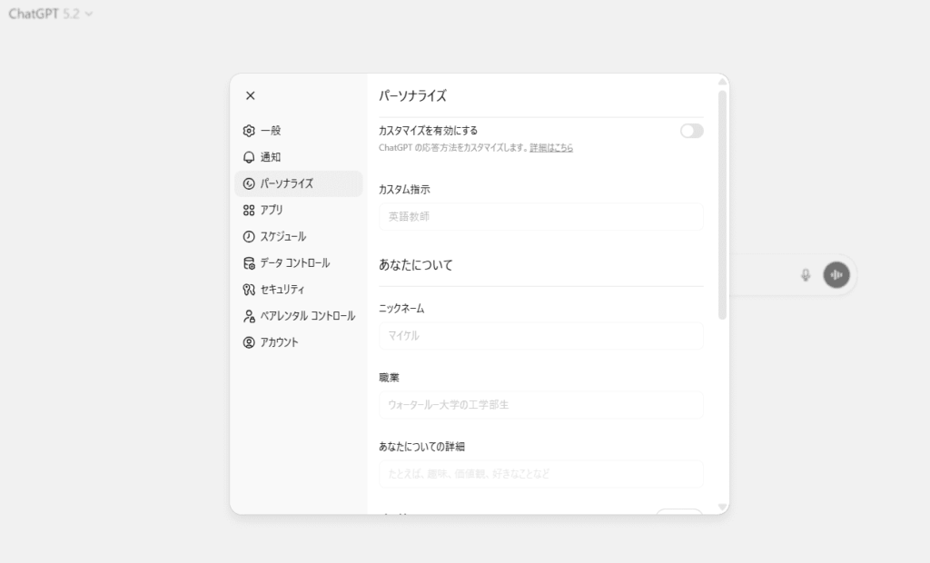The height and width of the screenshot is (563, 930).
Task: Click the データ コントロール database icon
Action: tap(249, 263)
